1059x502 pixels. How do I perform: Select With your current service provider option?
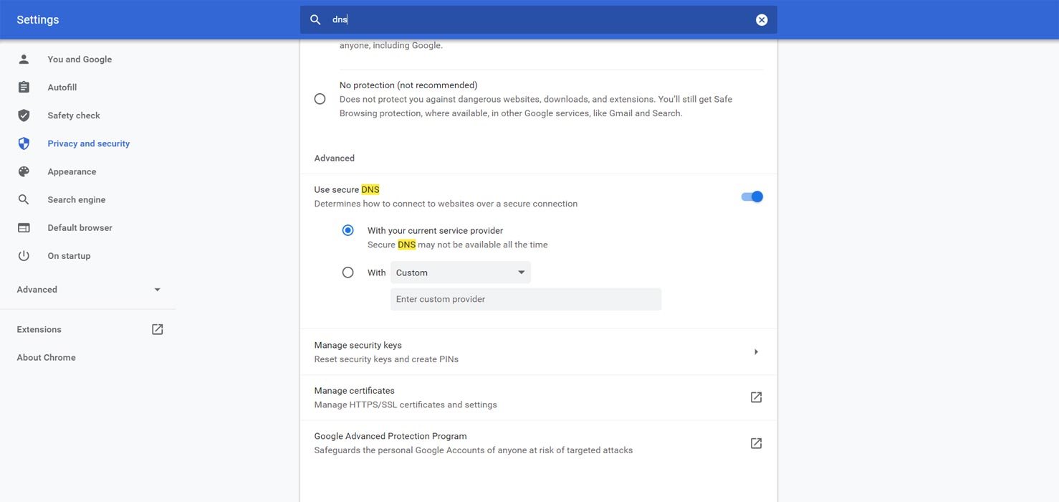coord(348,230)
